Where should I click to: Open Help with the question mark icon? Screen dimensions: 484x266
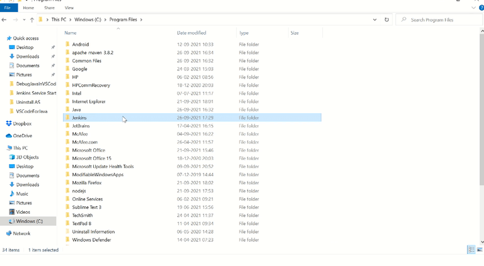click(x=481, y=8)
